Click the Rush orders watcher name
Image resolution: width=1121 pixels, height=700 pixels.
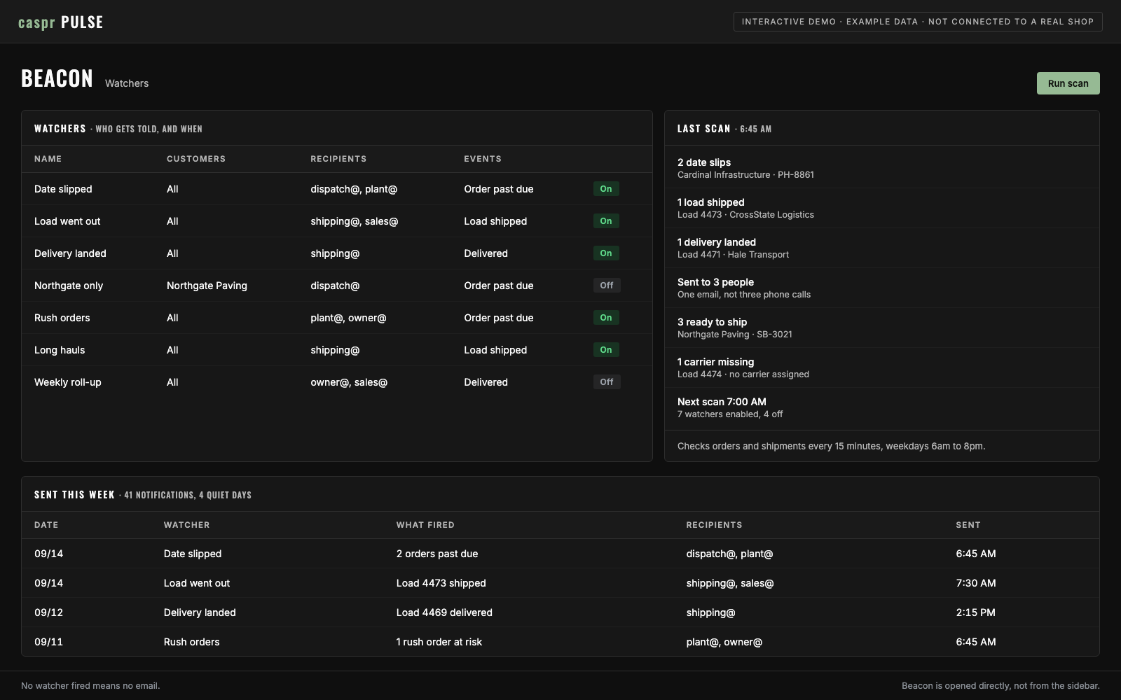point(62,318)
